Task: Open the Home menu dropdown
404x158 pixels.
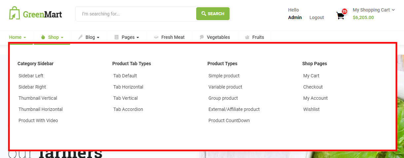Action: point(18,37)
